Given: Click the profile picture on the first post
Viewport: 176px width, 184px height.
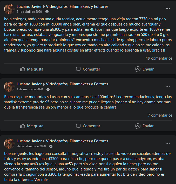Looking at the screenshot, I should tap(9, 9).
